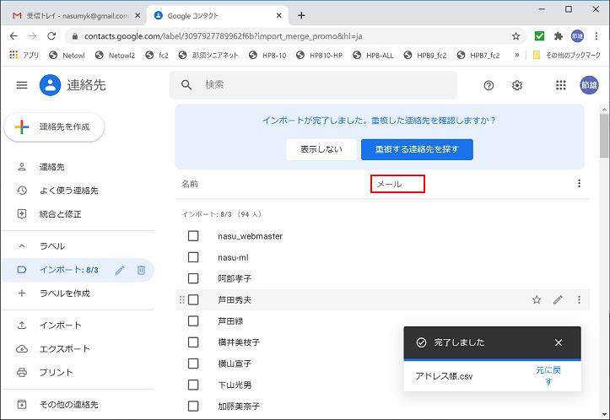Click the search magnifier icon
Image resolution: width=610 pixels, height=420 pixels.
tap(186, 85)
